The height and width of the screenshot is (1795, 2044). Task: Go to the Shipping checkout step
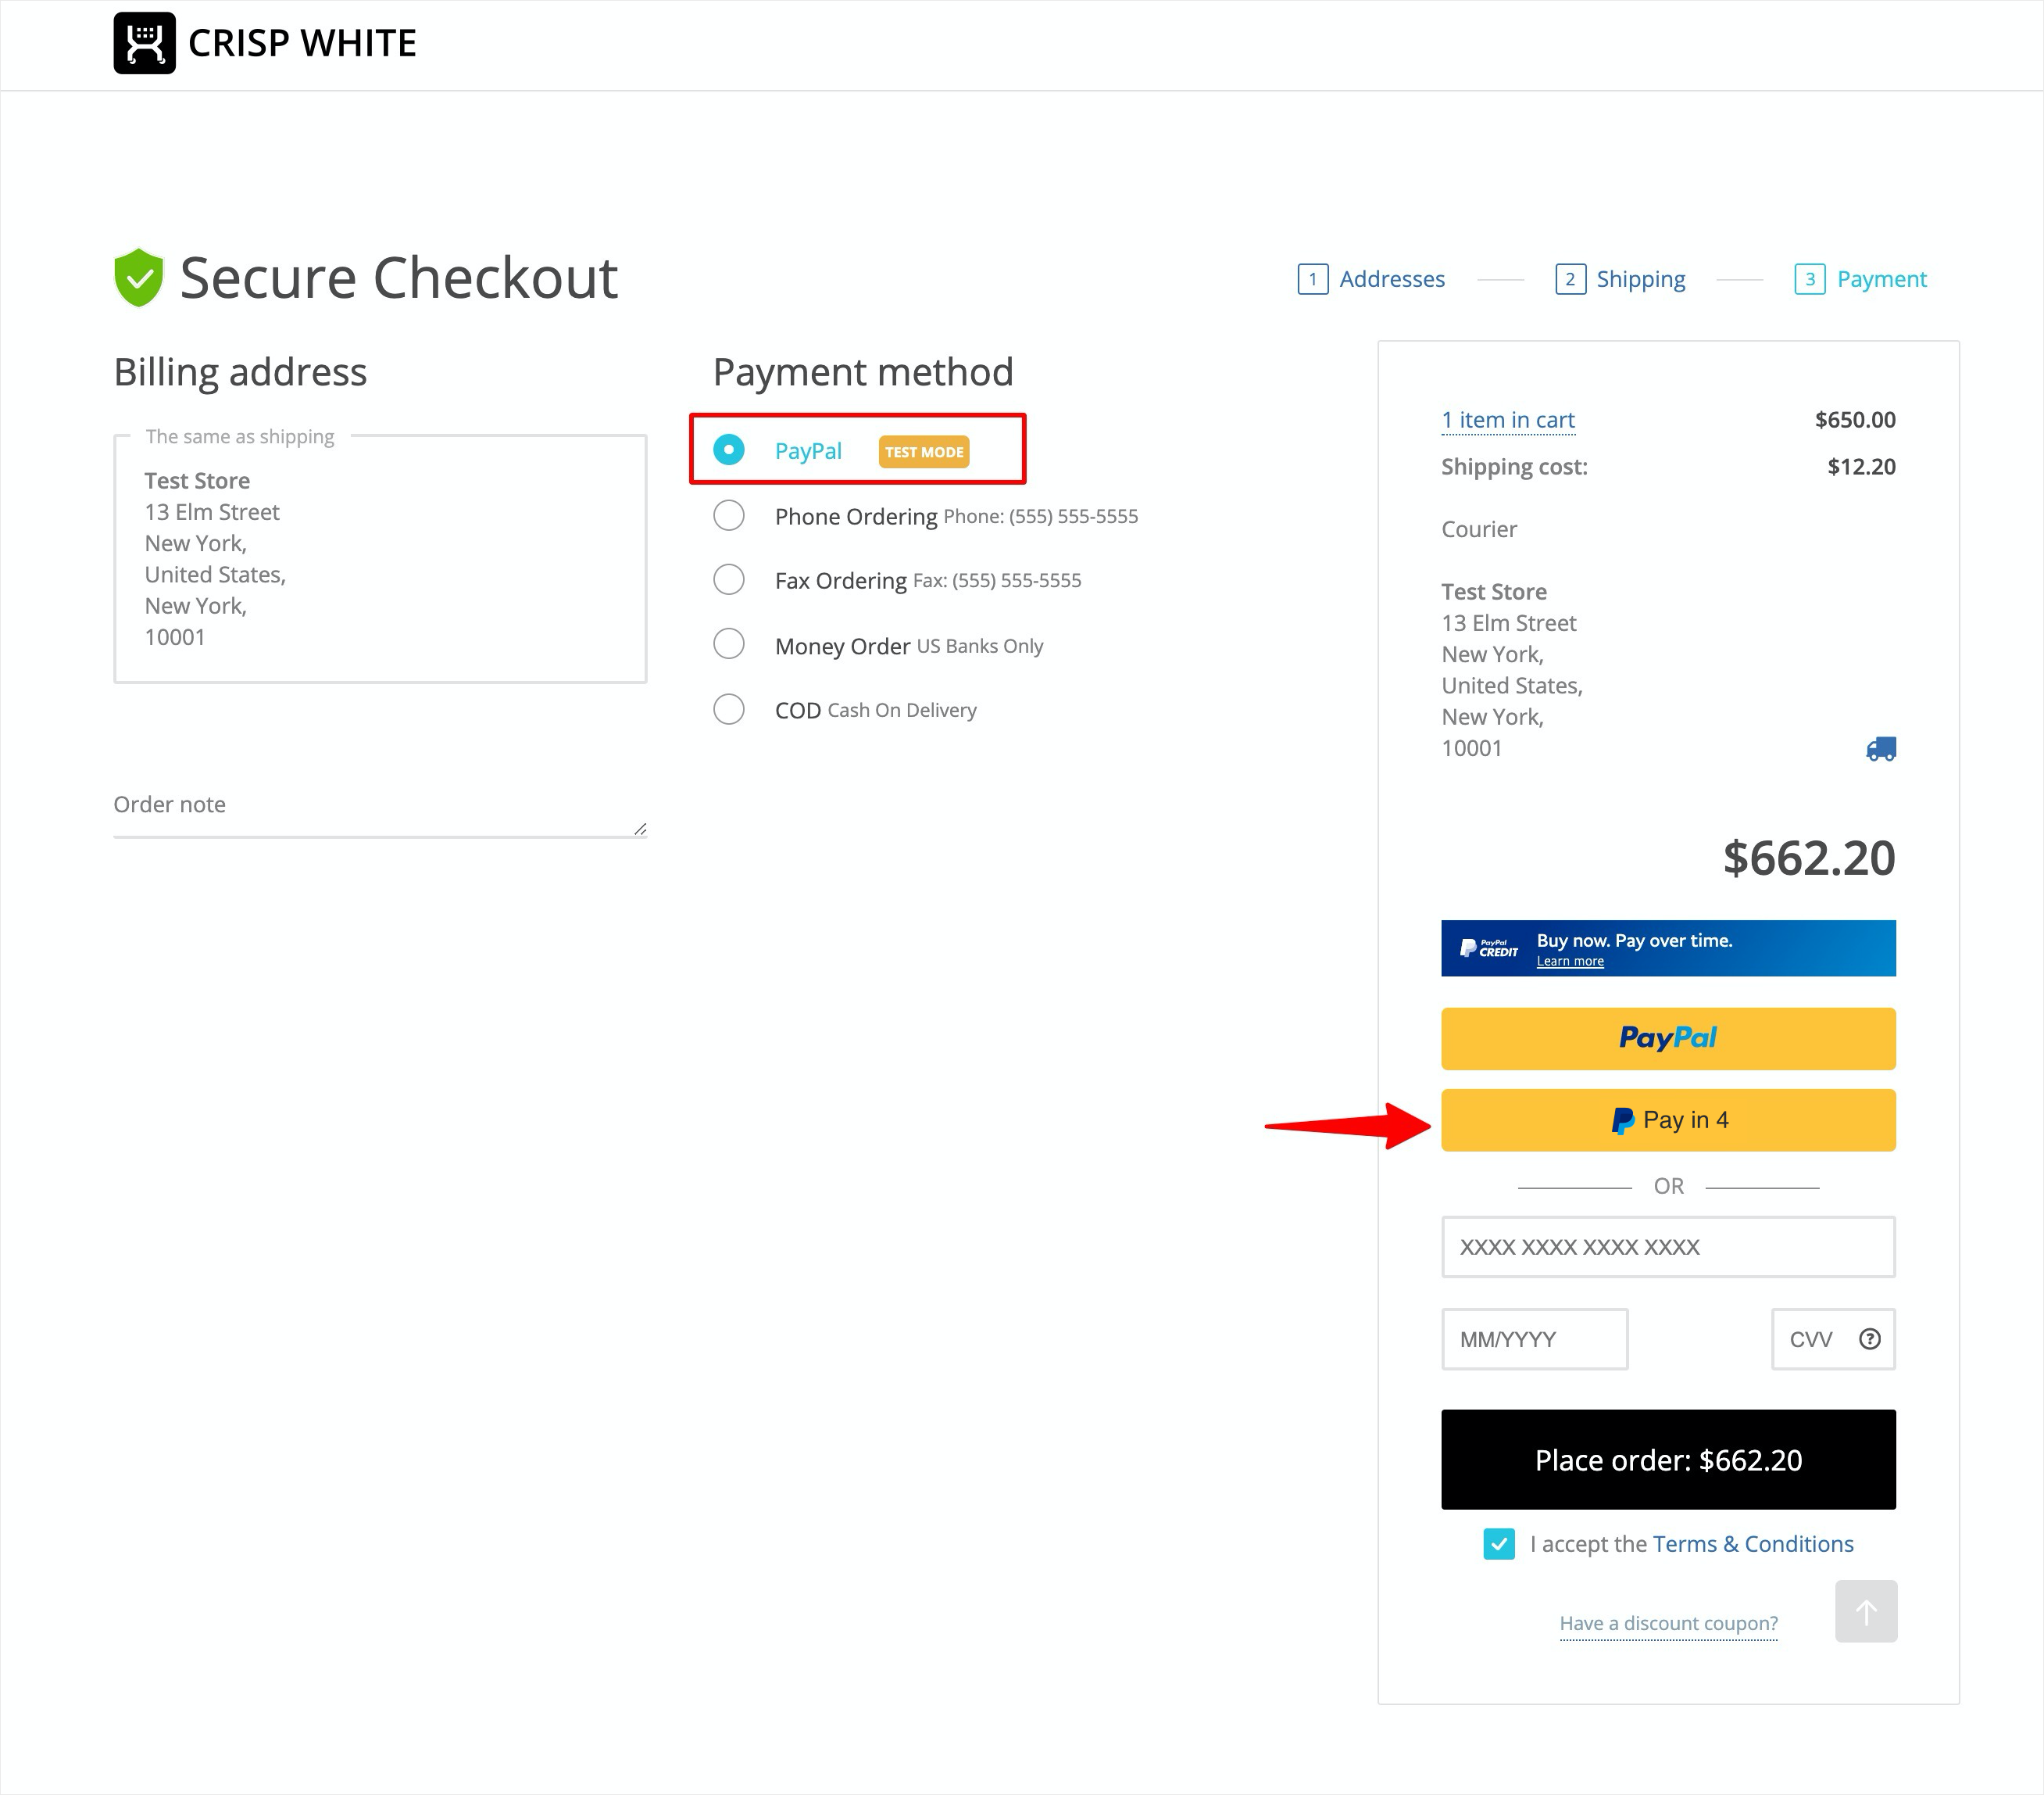pos(1639,279)
